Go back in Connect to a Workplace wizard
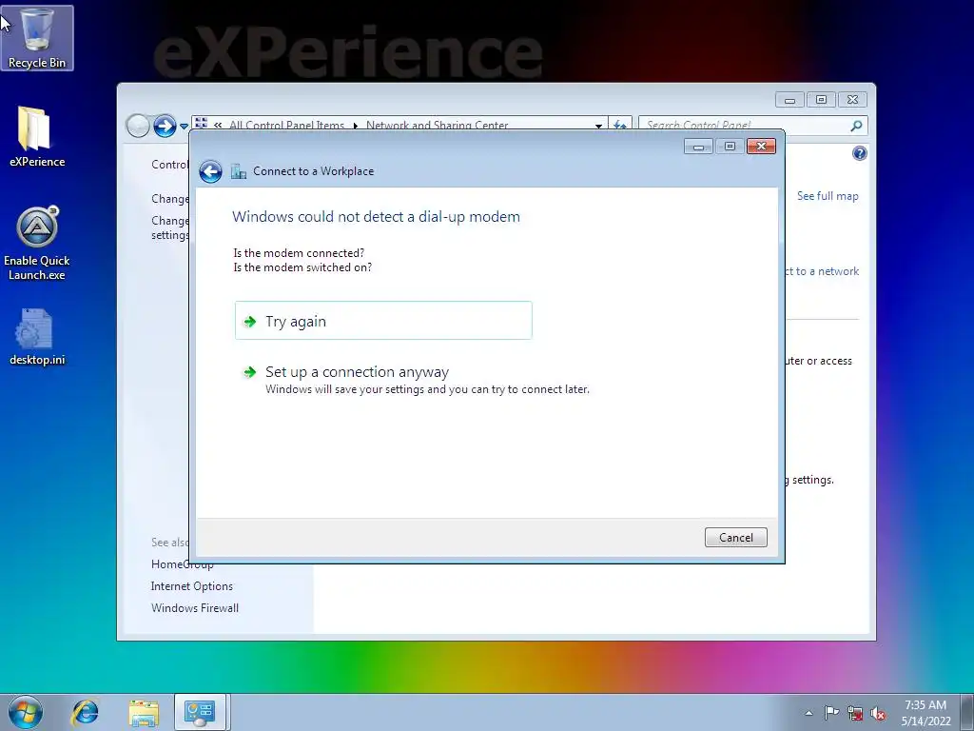The height and width of the screenshot is (731, 974). point(210,171)
